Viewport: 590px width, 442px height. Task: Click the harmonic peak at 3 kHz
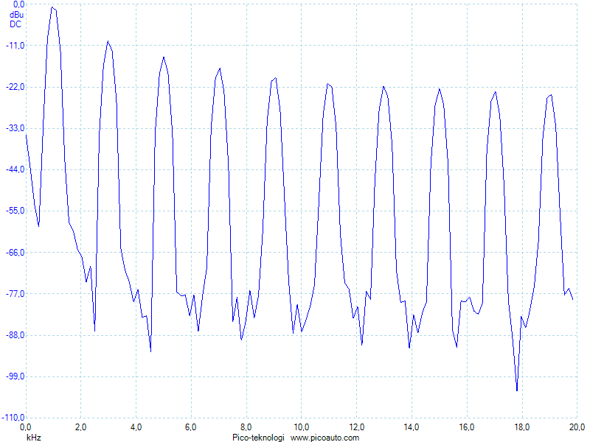108,41
